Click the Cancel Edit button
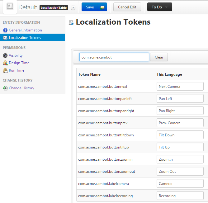 click(x=127, y=7)
